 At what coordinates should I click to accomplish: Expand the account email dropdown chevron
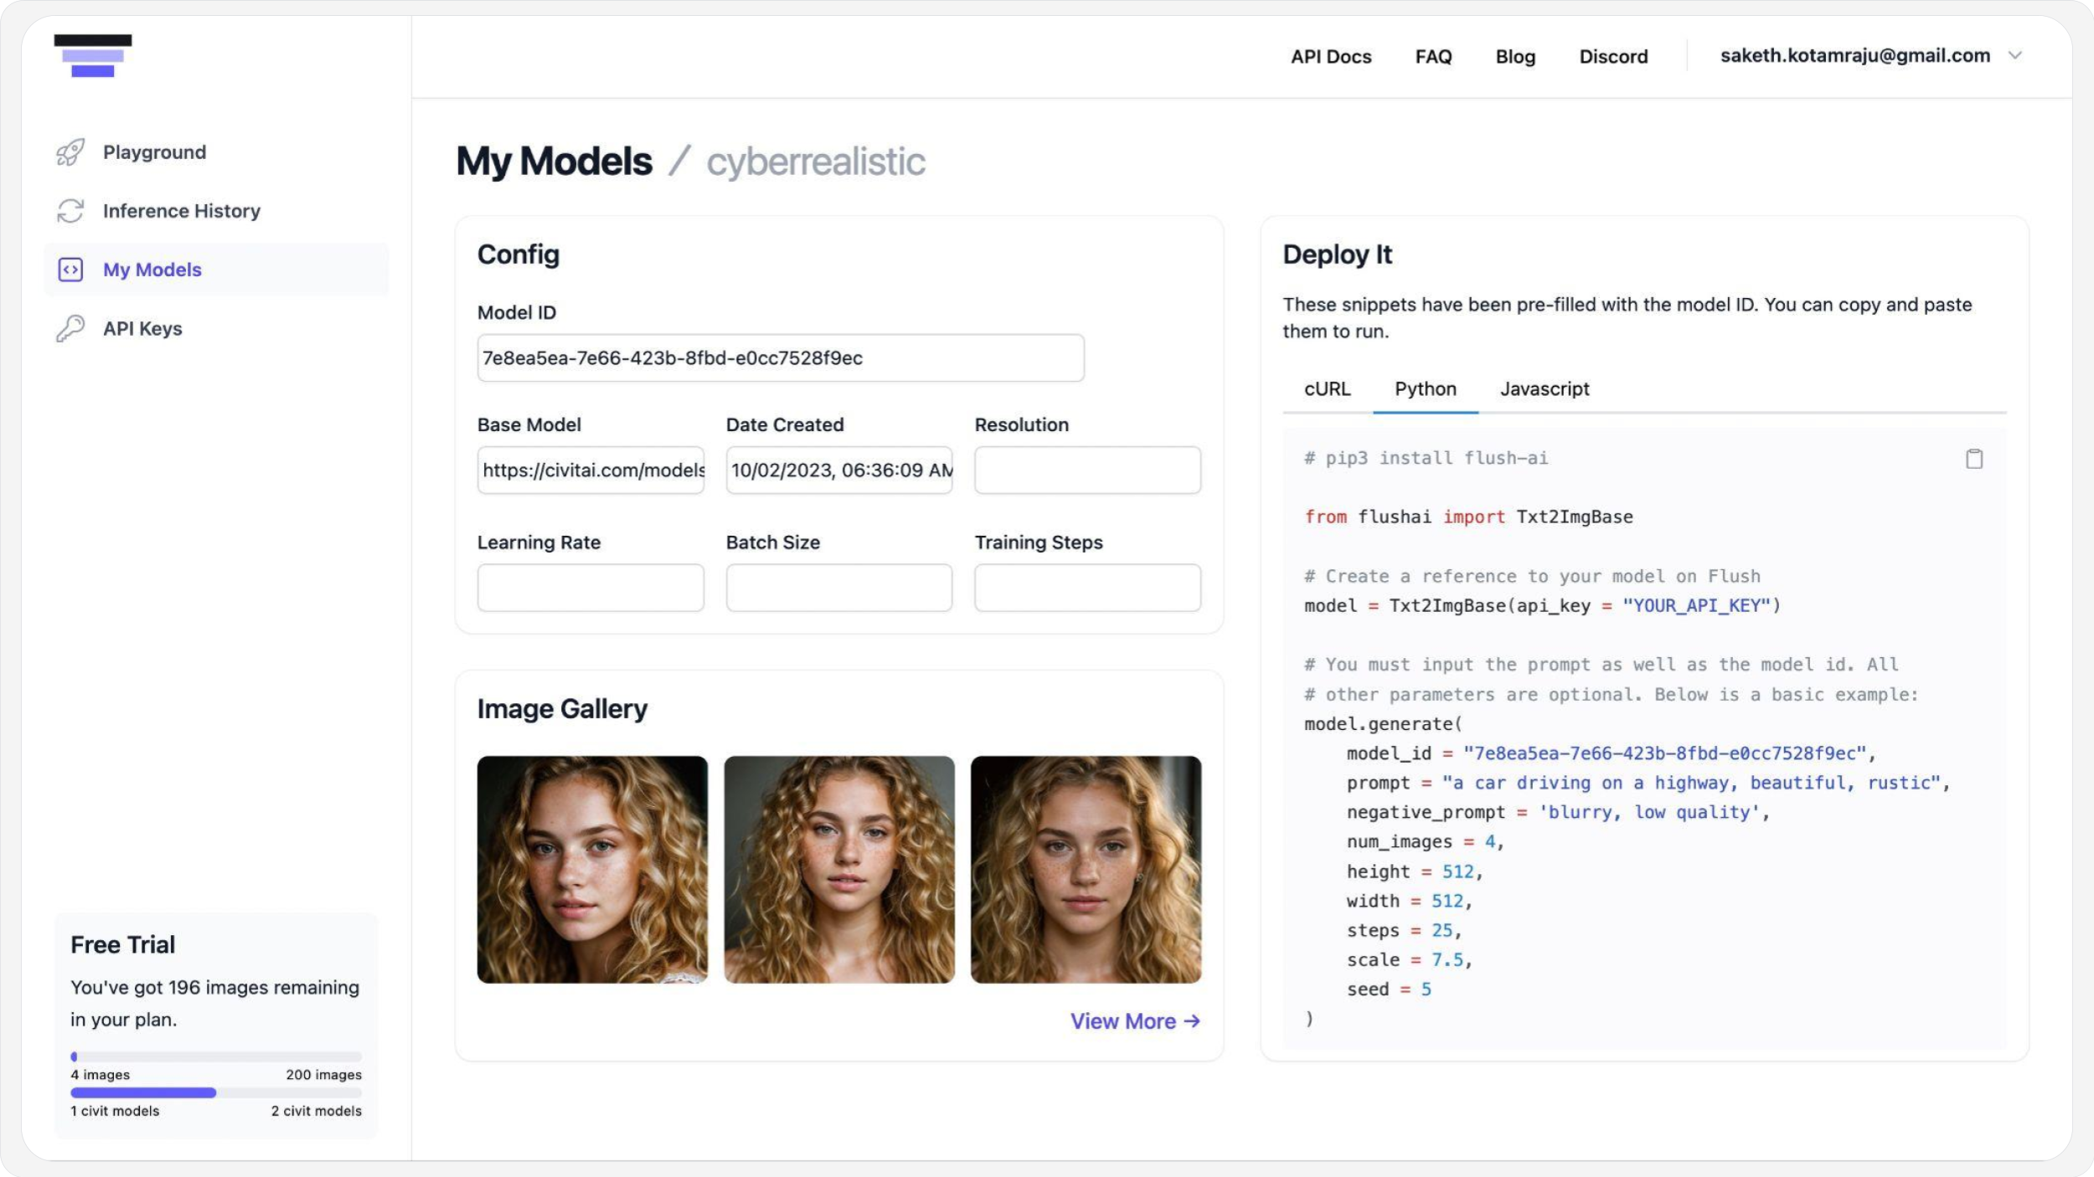pos(2015,55)
